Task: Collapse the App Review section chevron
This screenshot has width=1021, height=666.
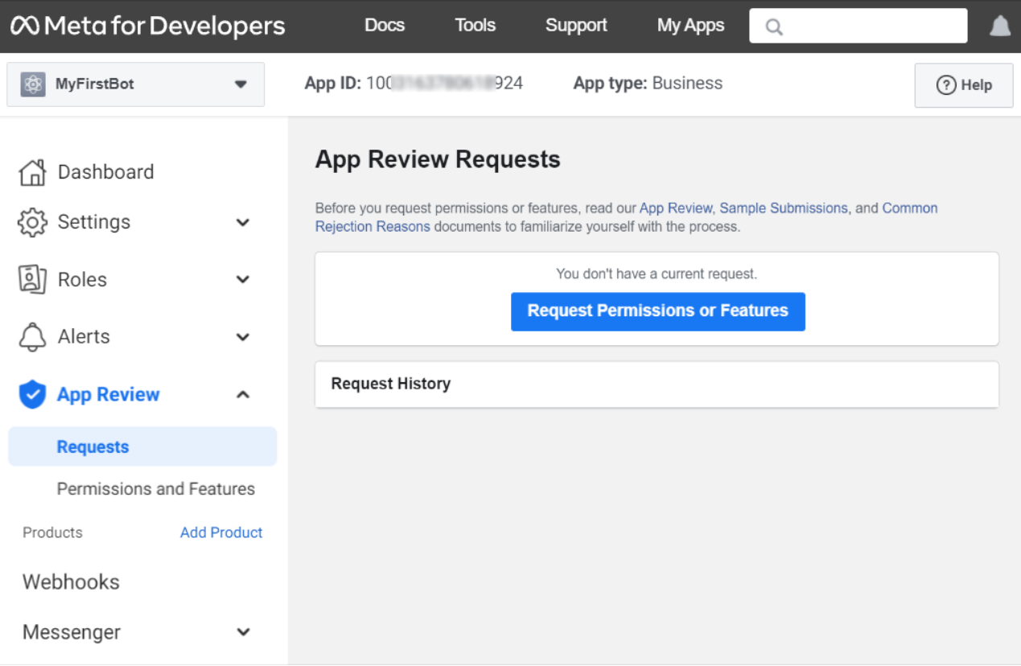Action: [243, 395]
